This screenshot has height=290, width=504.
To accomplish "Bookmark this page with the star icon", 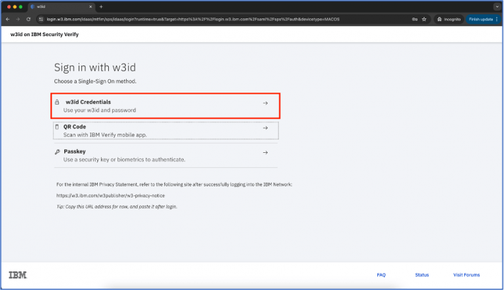I will pyautogui.click(x=424, y=19).
